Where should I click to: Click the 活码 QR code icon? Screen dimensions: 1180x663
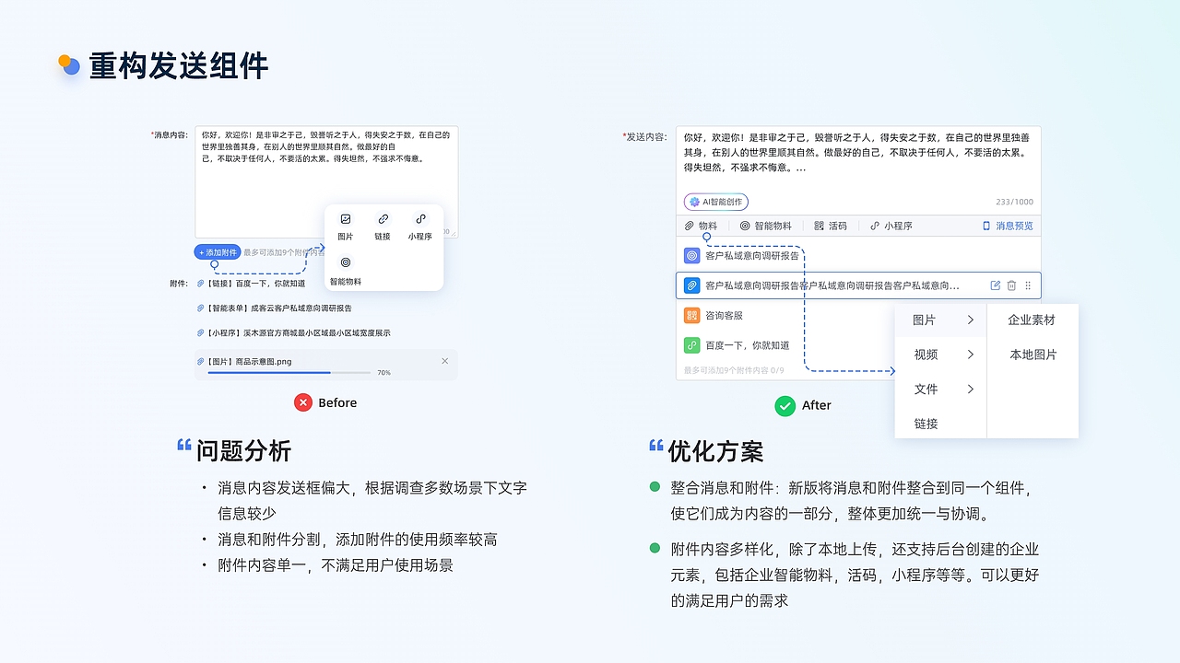click(819, 226)
